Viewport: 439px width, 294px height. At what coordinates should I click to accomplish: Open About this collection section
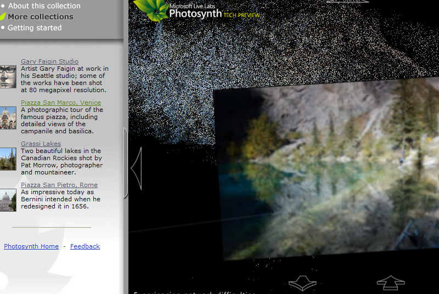(x=44, y=5)
